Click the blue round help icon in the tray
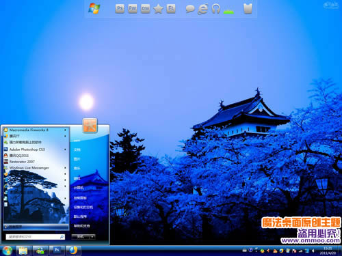The height and width of the screenshot is (256, 342). click(251, 250)
